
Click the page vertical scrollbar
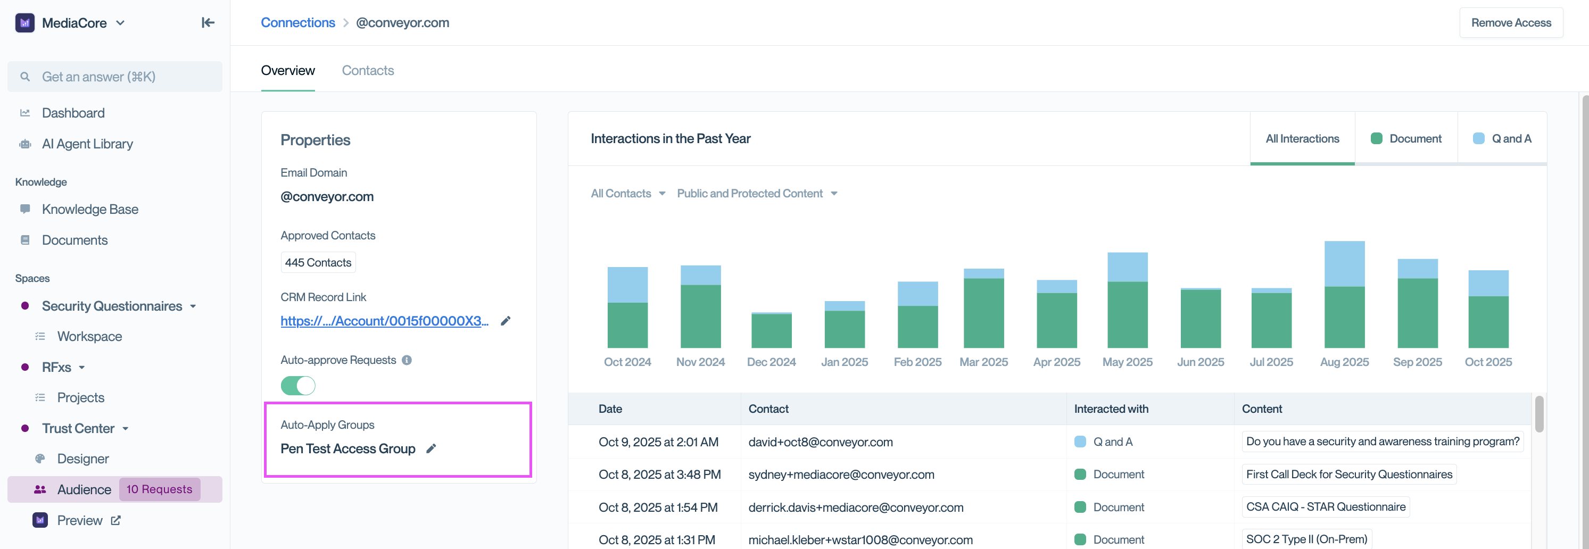click(1585, 321)
